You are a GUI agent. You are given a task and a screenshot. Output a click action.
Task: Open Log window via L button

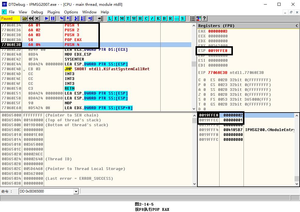(110, 19)
